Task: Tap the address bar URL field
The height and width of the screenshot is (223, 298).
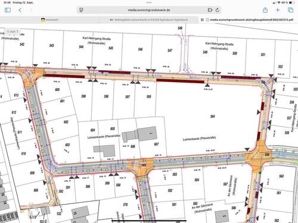Action: point(149,10)
